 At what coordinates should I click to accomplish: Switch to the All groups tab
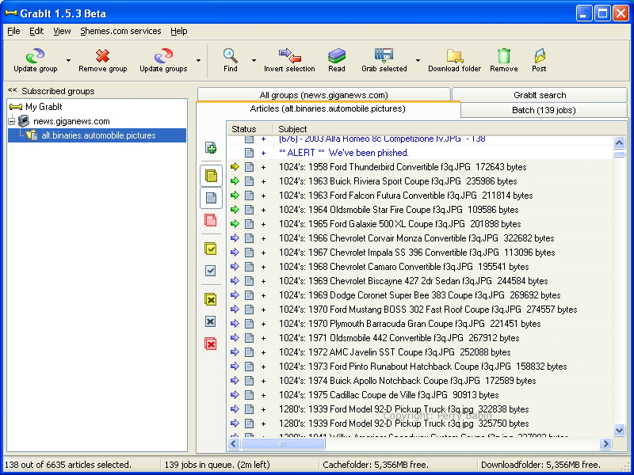323,95
